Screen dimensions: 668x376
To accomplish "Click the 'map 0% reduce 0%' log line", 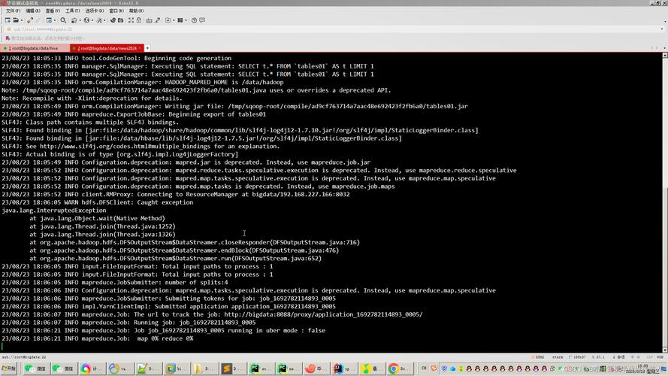I will pyautogui.click(x=97, y=338).
